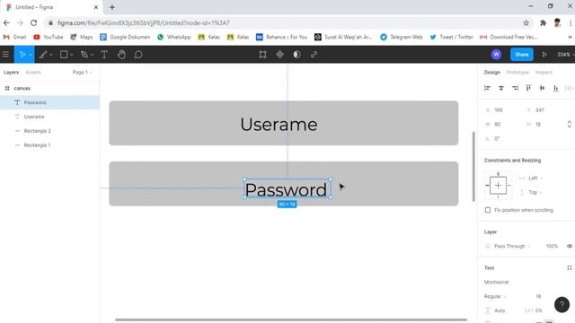
Task: Reload the browser page
Action: pyautogui.click(x=34, y=22)
